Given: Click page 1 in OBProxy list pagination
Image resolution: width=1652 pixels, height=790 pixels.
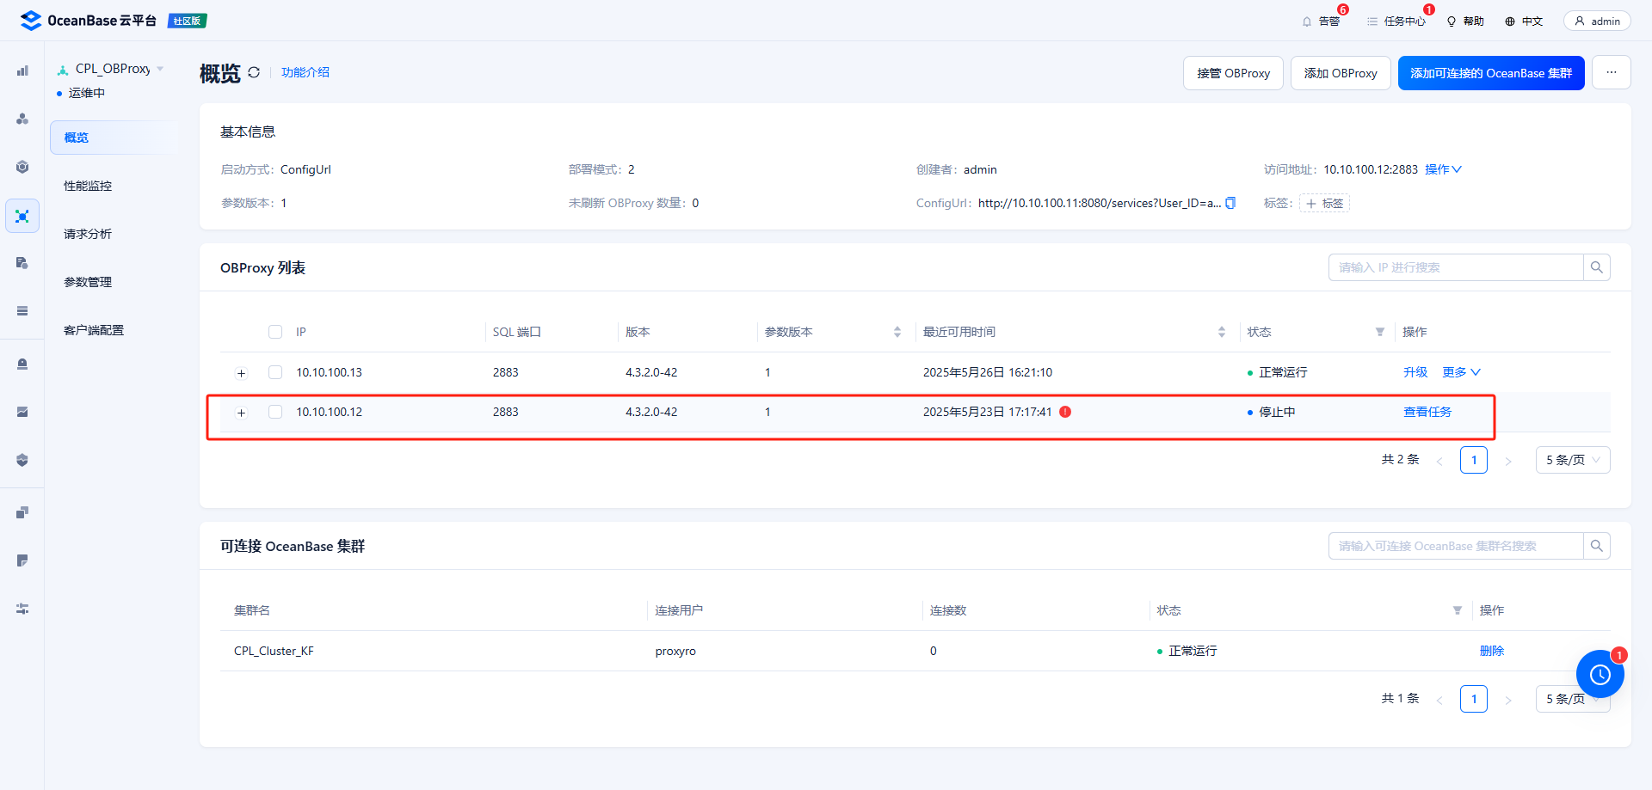Looking at the screenshot, I should [1474, 460].
